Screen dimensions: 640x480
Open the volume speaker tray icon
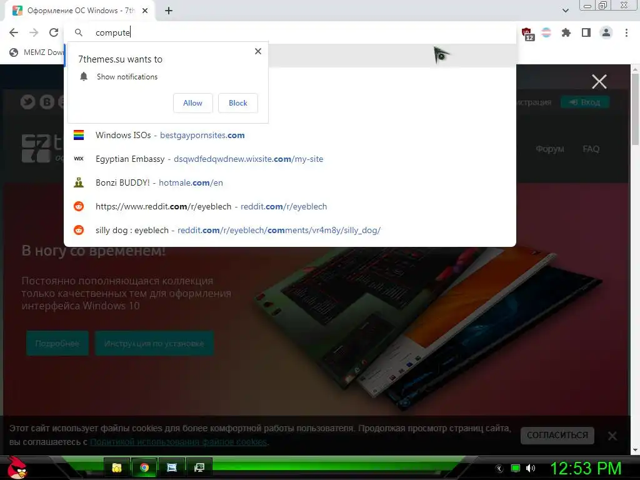click(x=531, y=468)
